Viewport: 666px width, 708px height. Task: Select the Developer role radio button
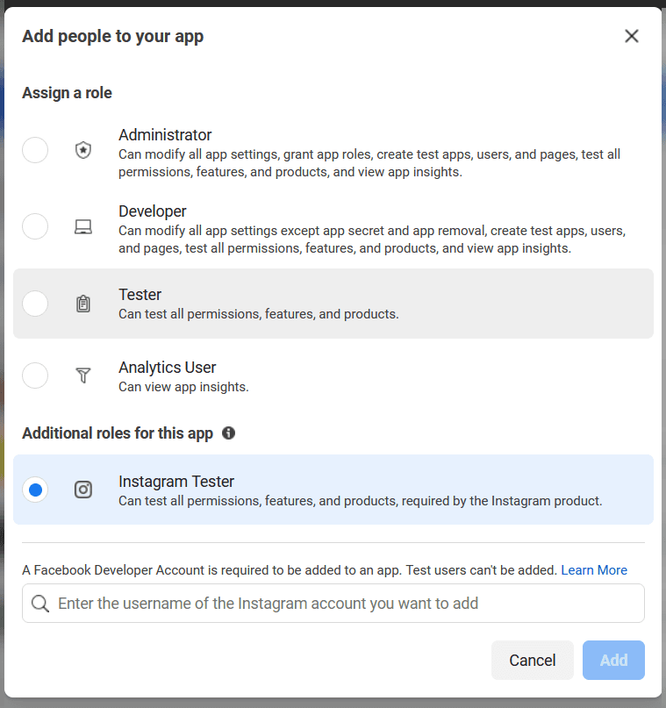tap(35, 226)
